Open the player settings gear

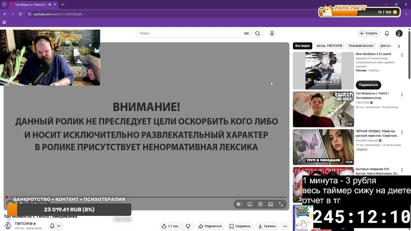260,204
